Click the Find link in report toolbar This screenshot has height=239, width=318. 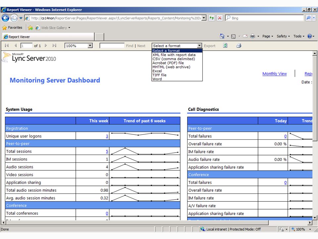point(130,46)
